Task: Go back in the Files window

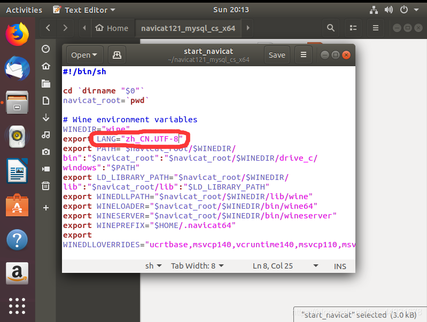Action: pyautogui.click(x=48, y=28)
